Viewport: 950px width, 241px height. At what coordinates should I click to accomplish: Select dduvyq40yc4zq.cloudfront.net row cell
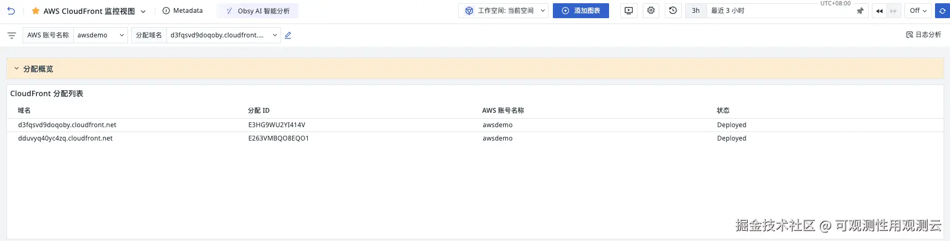pyautogui.click(x=65, y=138)
